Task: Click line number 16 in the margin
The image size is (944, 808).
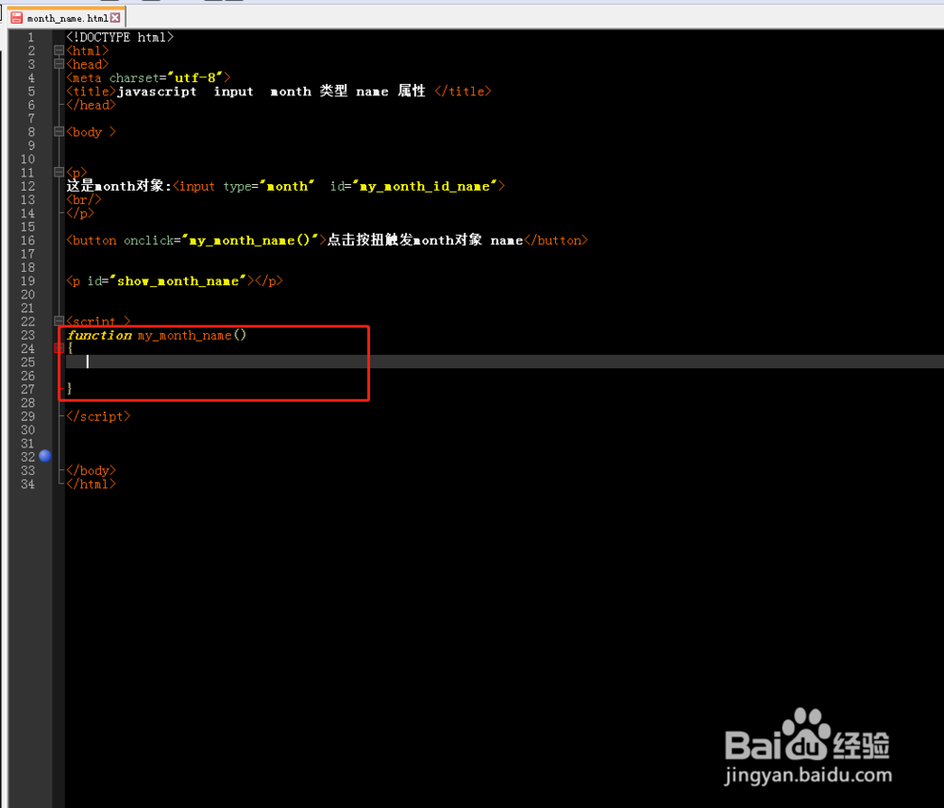Action: click(x=27, y=241)
